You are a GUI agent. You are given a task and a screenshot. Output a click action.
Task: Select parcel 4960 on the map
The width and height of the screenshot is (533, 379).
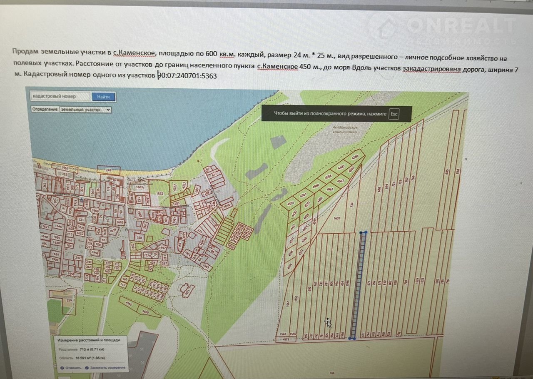(315, 186)
